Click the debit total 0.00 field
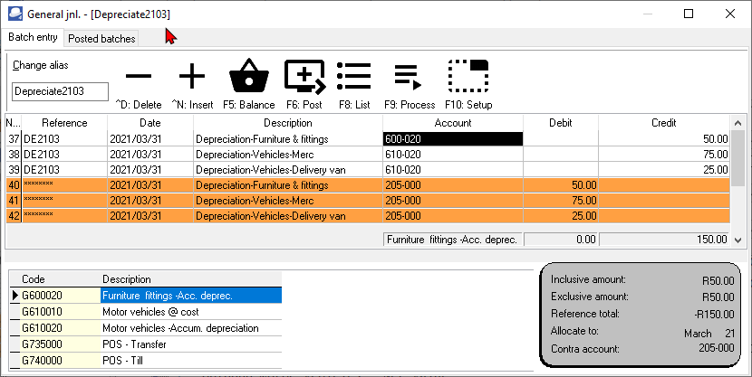This screenshot has height=377, width=752. [561, 240]
